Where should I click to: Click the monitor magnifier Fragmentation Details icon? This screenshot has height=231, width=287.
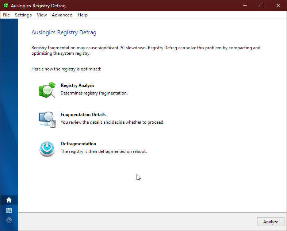[x=47, y=119]
